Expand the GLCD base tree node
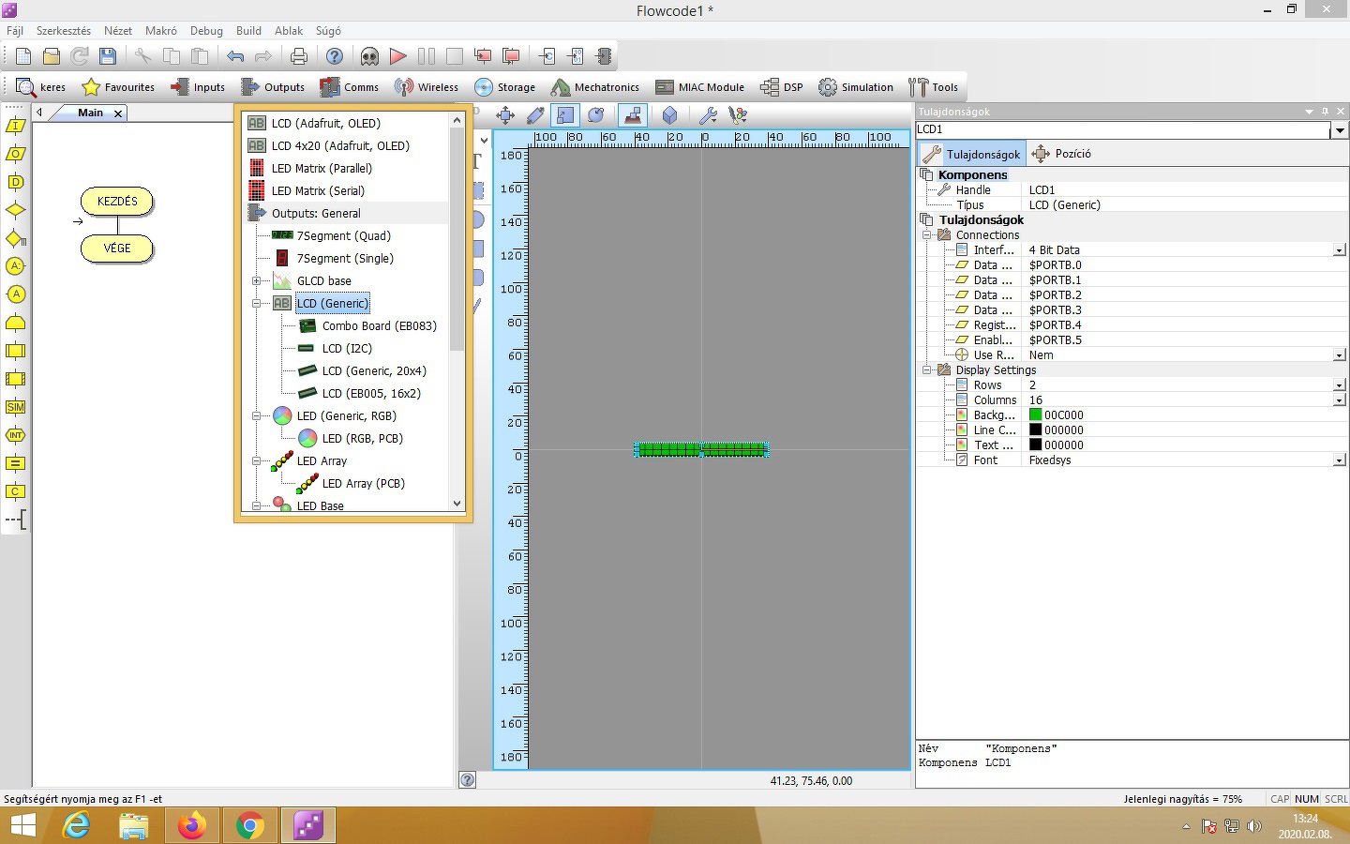The height and width of the screenshot is (844, 1350). (256, 281)
